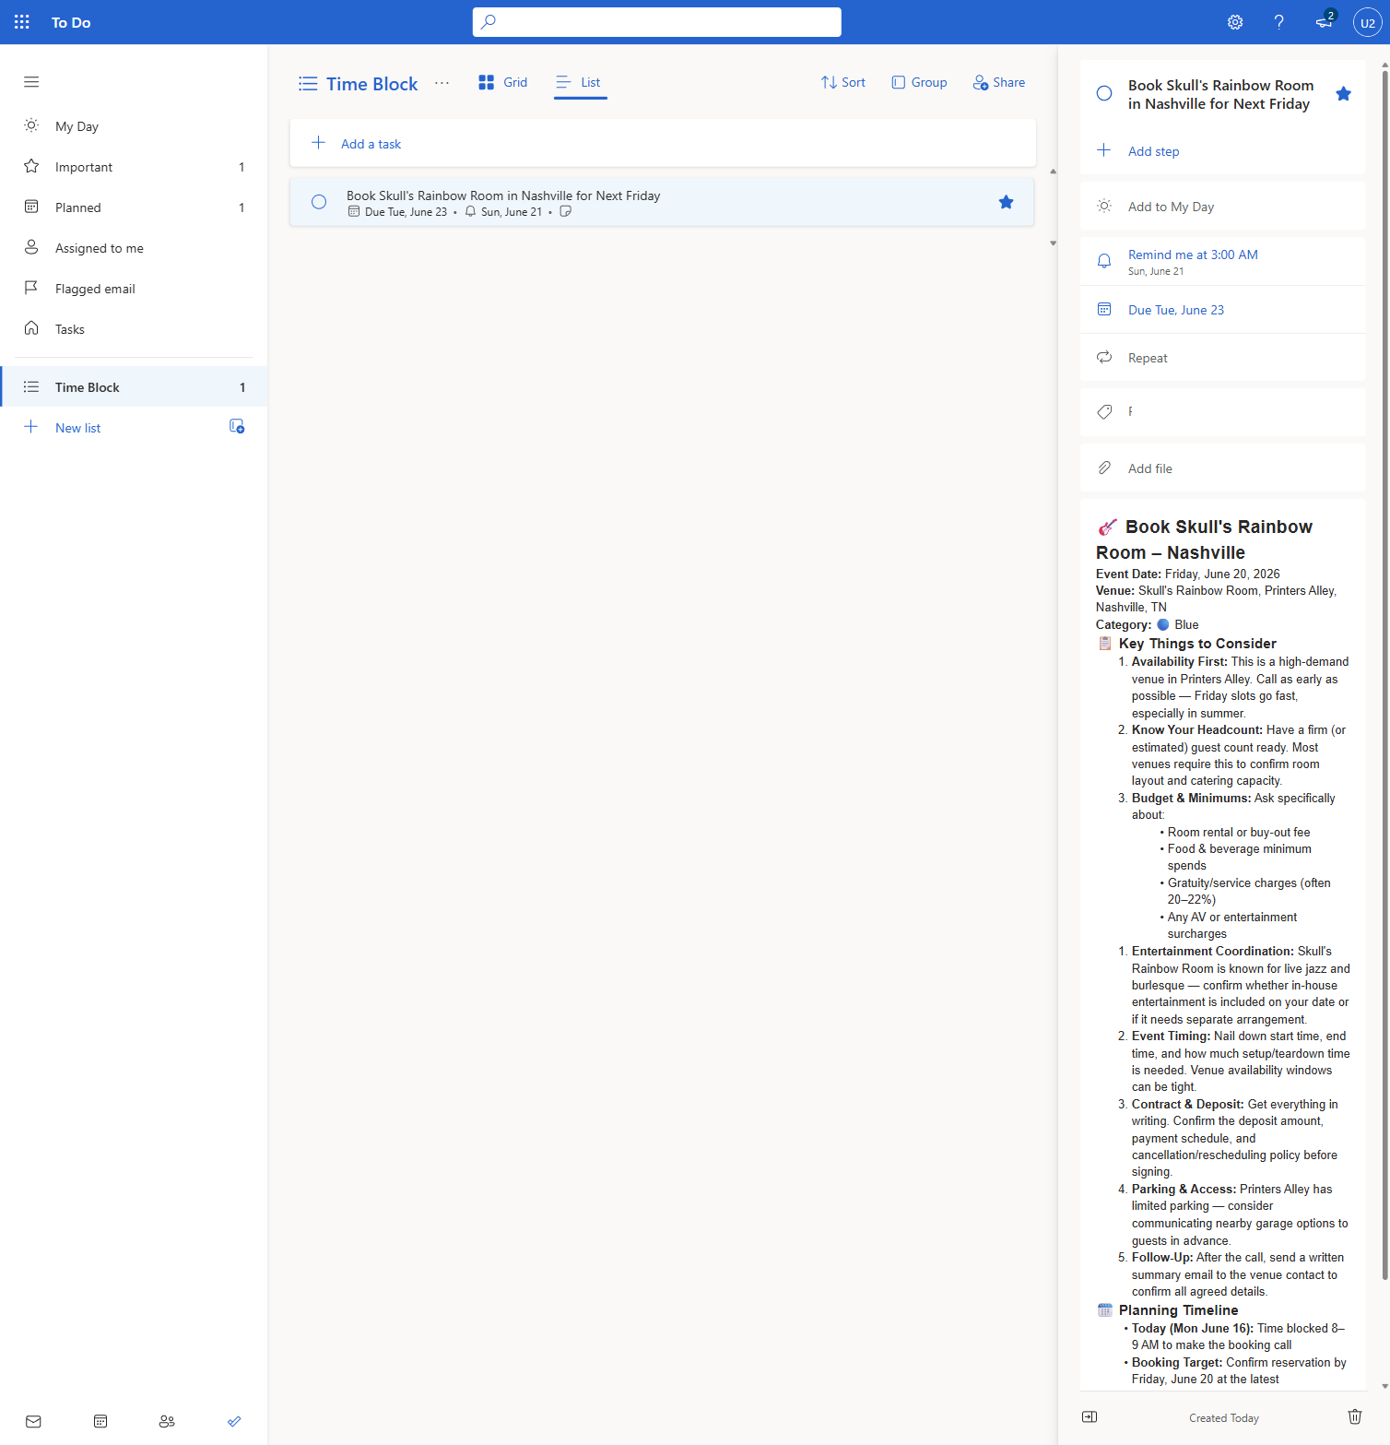Edit task title in detail pane
Screen dimensions: 1390x1445
click(x=1220, y=94)
